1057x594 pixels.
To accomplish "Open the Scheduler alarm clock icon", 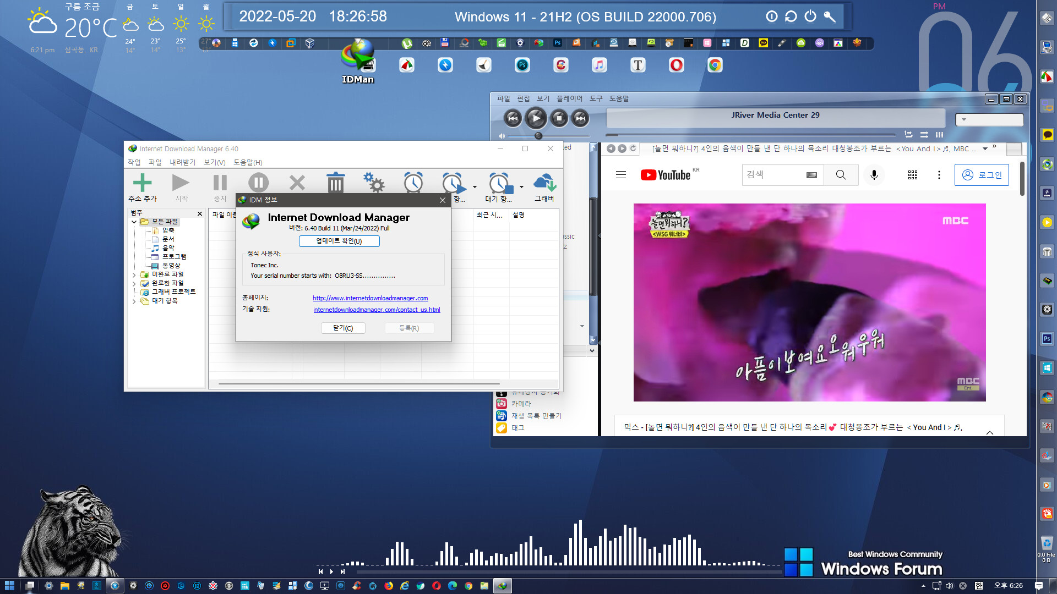I will tap(413, 183).
